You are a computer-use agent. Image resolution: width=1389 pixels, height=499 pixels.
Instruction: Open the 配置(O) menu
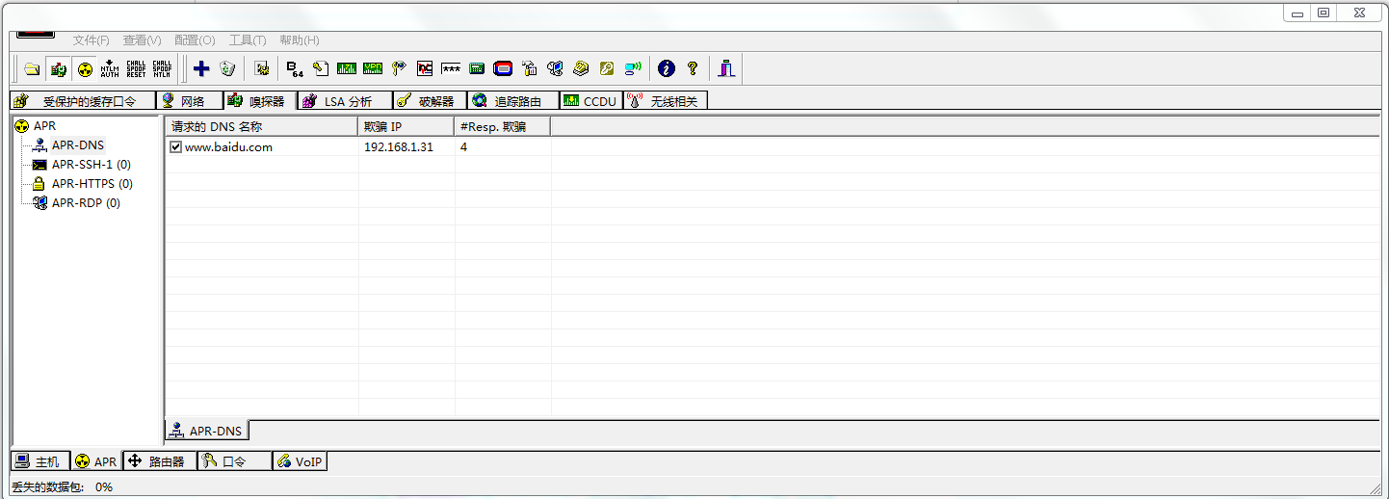(x=194, y=40)
